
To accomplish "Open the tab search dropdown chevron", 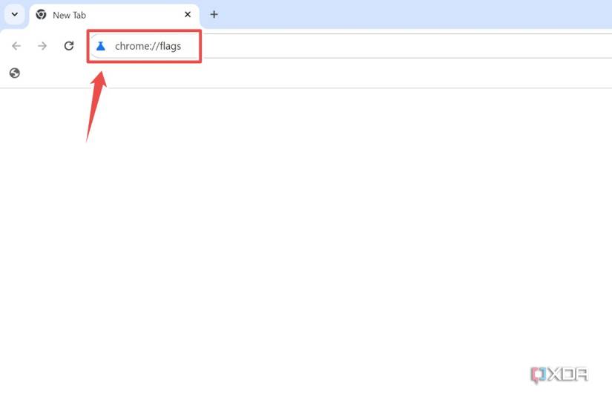I will [x=14, y=15].
